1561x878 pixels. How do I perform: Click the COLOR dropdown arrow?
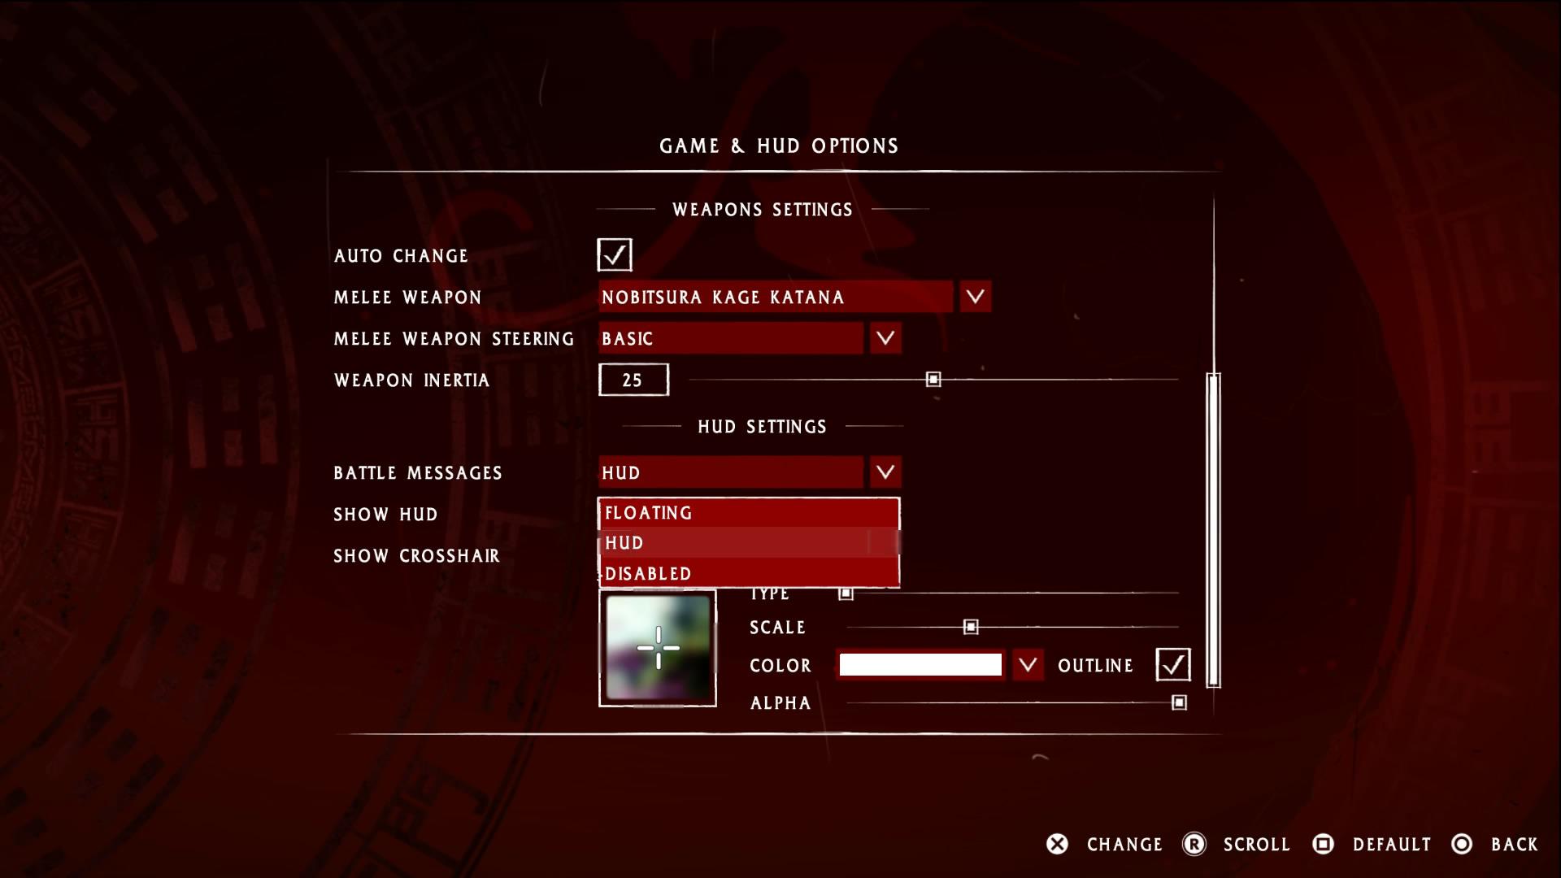pos(1027,665)
